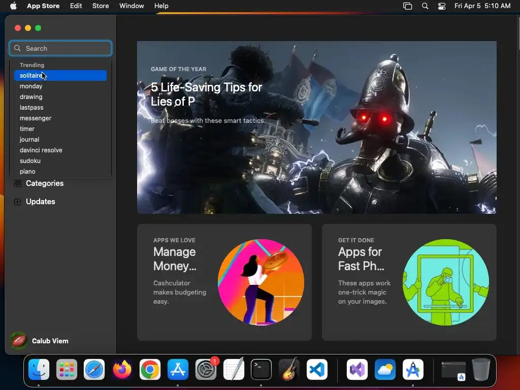This screenshot has height=390, width=520.
Task: Open the Window menu
Action: [132, 6]
